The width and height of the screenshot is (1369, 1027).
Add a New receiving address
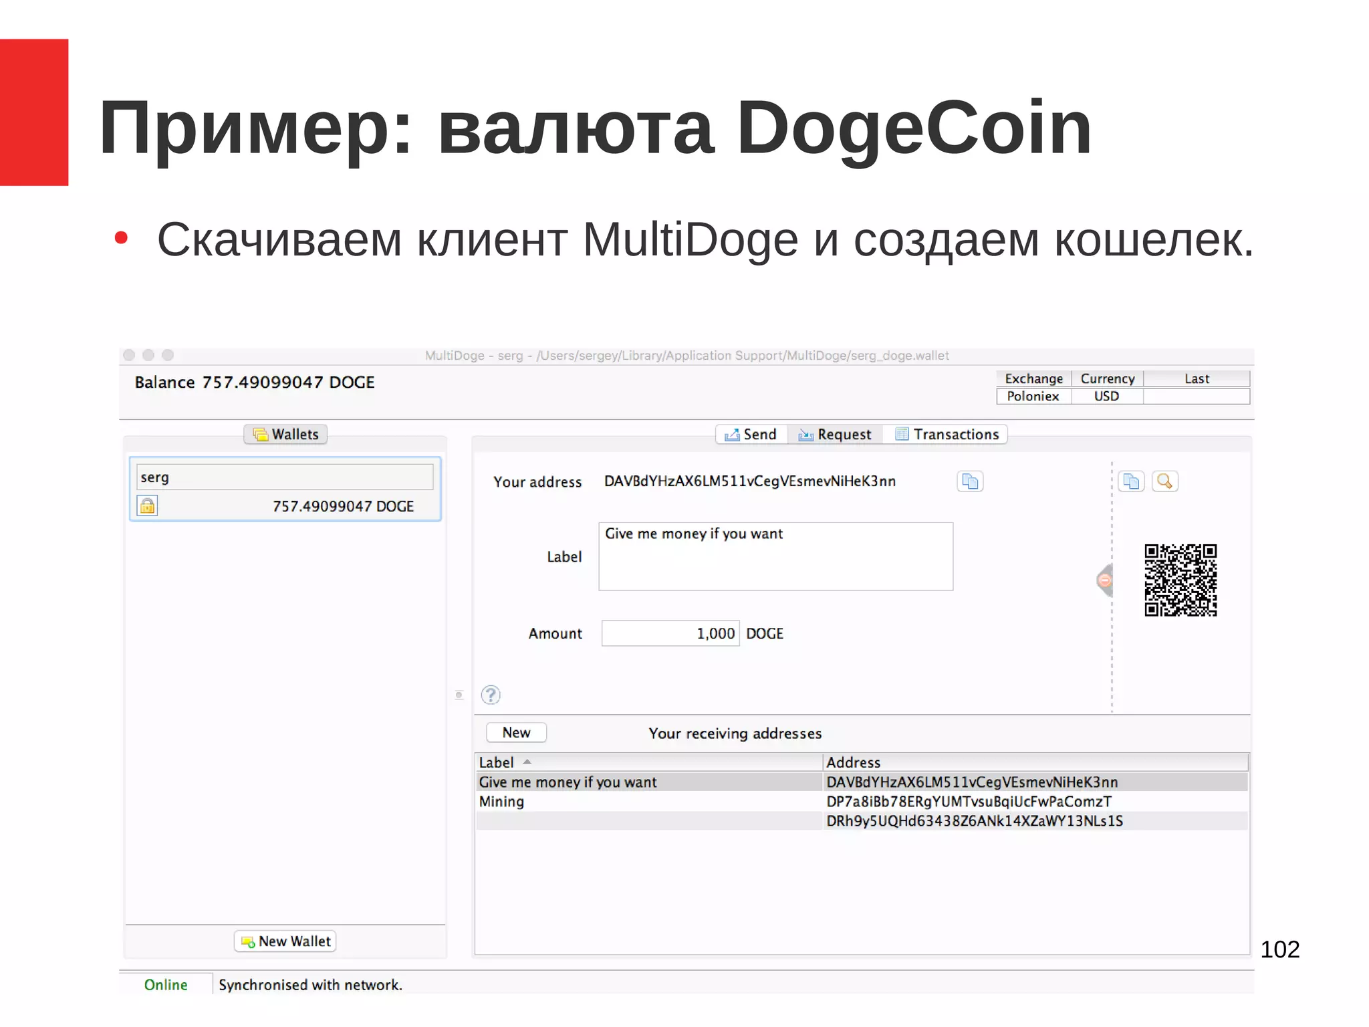[x=516, y=733]
